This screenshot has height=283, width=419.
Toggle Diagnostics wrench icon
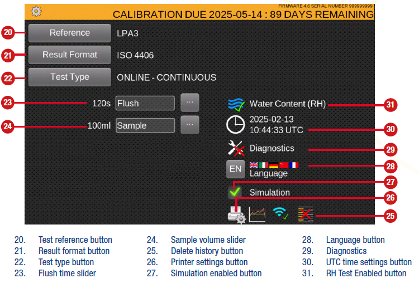pyautogui.click(x=236, y=148)
